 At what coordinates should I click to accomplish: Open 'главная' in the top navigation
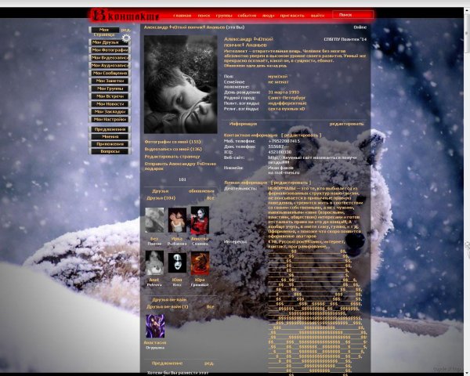183,16
